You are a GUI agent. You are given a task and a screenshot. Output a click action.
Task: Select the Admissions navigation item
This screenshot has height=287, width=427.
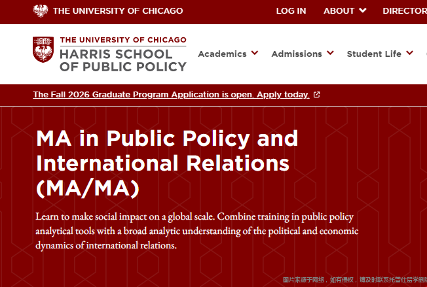pyautogui.click(x=297, y=54)
